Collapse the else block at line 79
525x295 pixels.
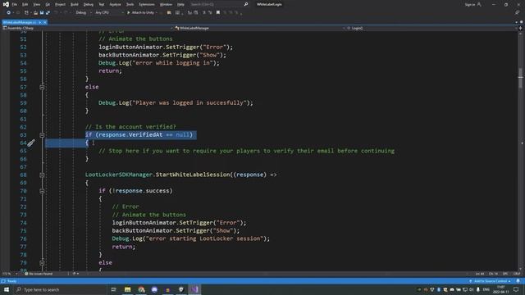click(42, 263)
